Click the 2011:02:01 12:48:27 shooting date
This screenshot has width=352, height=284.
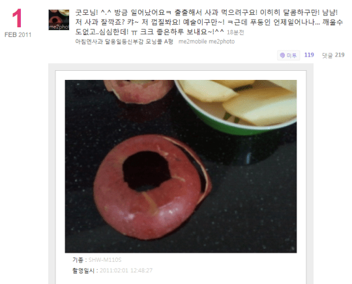point(126,270)
